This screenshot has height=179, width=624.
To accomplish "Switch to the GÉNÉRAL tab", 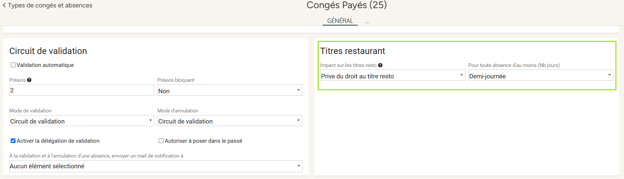I will (x=340, y=21).
